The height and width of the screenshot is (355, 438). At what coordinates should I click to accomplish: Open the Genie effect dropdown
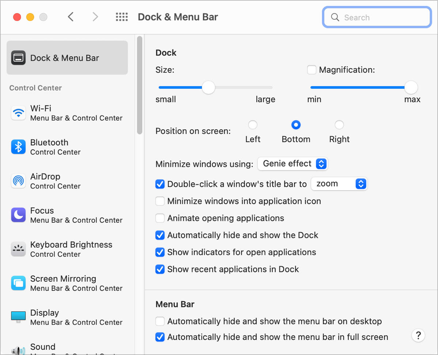[x=292, y=164]
